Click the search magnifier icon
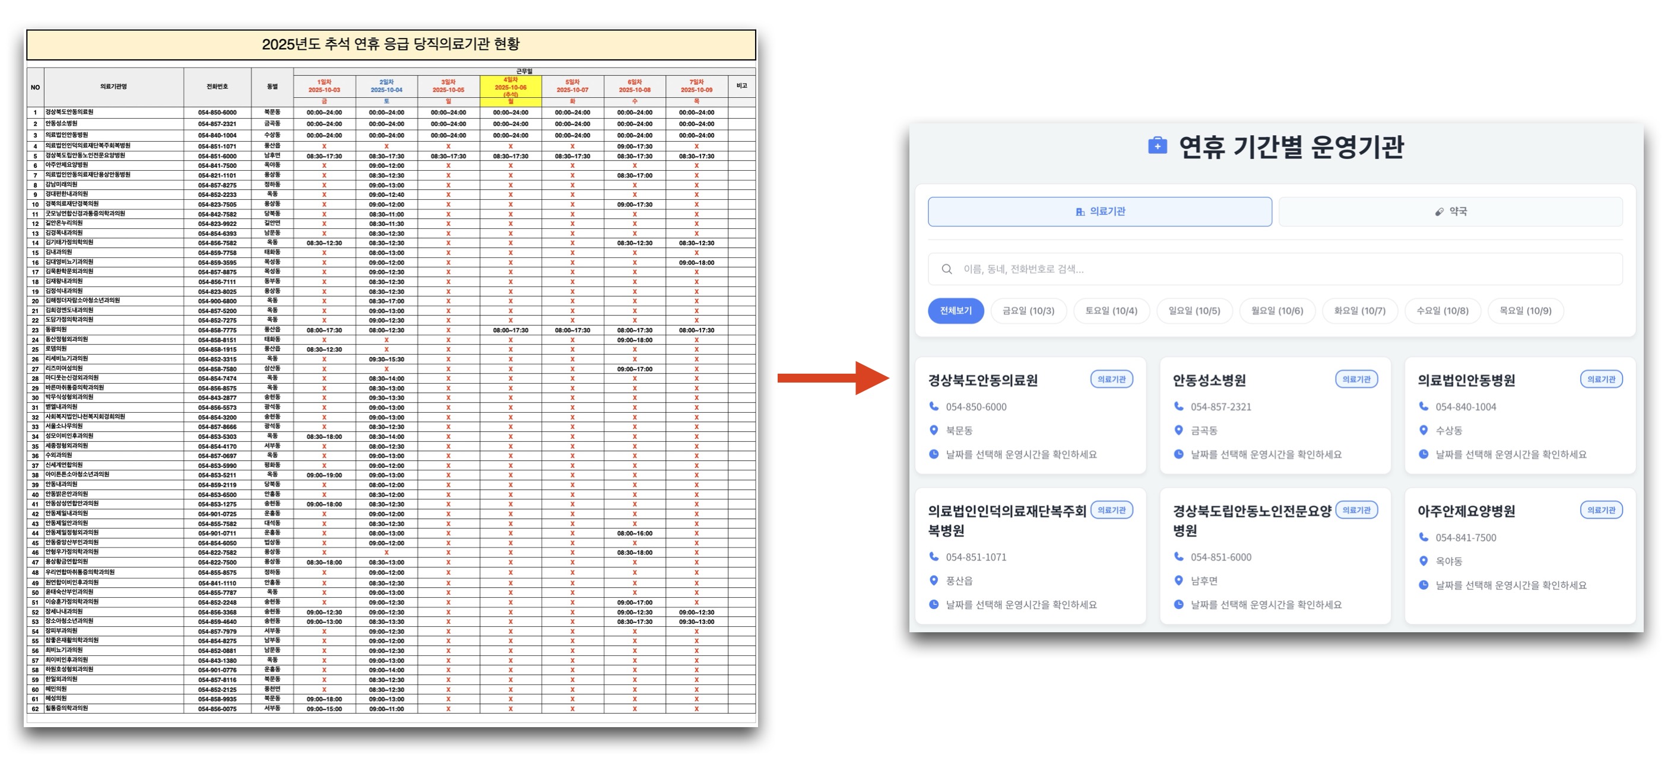The width and height of the screenshot is (1674, 758). coord(946,269)
